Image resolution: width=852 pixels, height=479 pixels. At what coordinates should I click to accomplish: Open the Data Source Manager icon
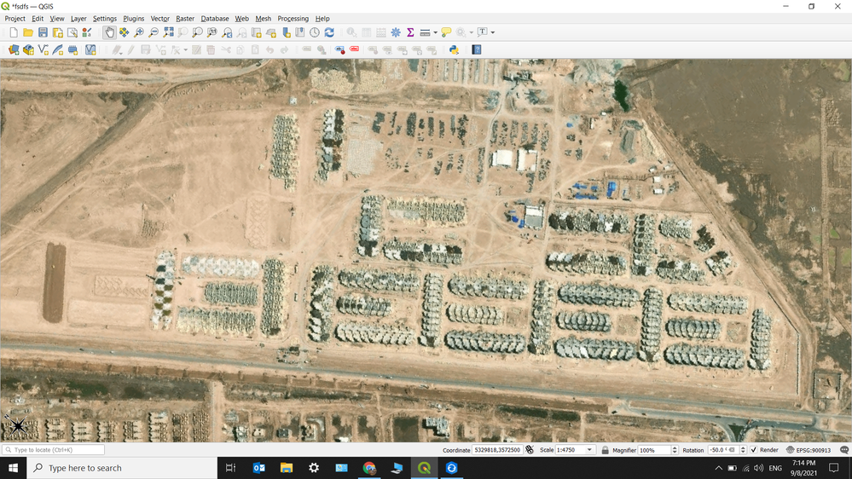(x=14, y=50)
